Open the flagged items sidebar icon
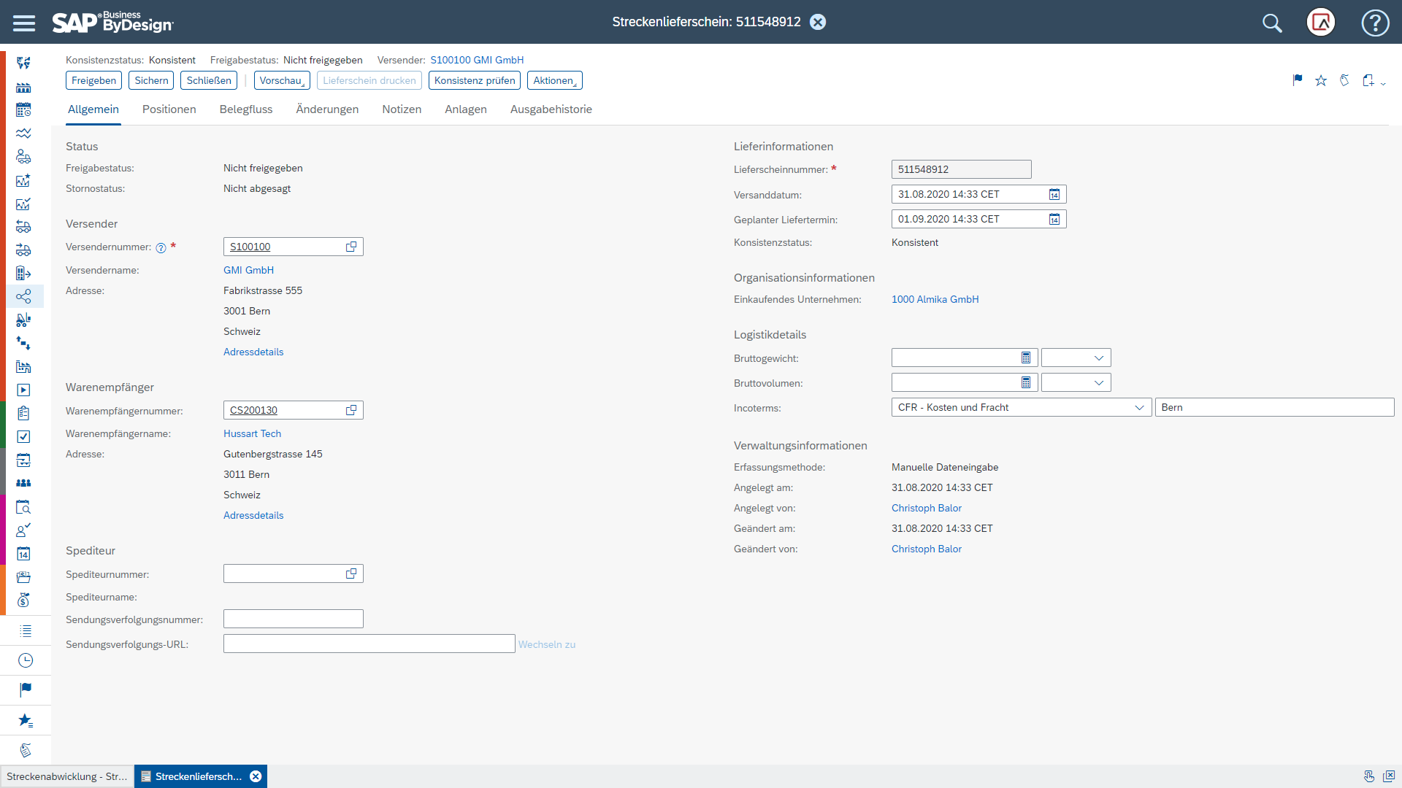The width and height of the screenshot is (1402, 788). tap(26, 689)
